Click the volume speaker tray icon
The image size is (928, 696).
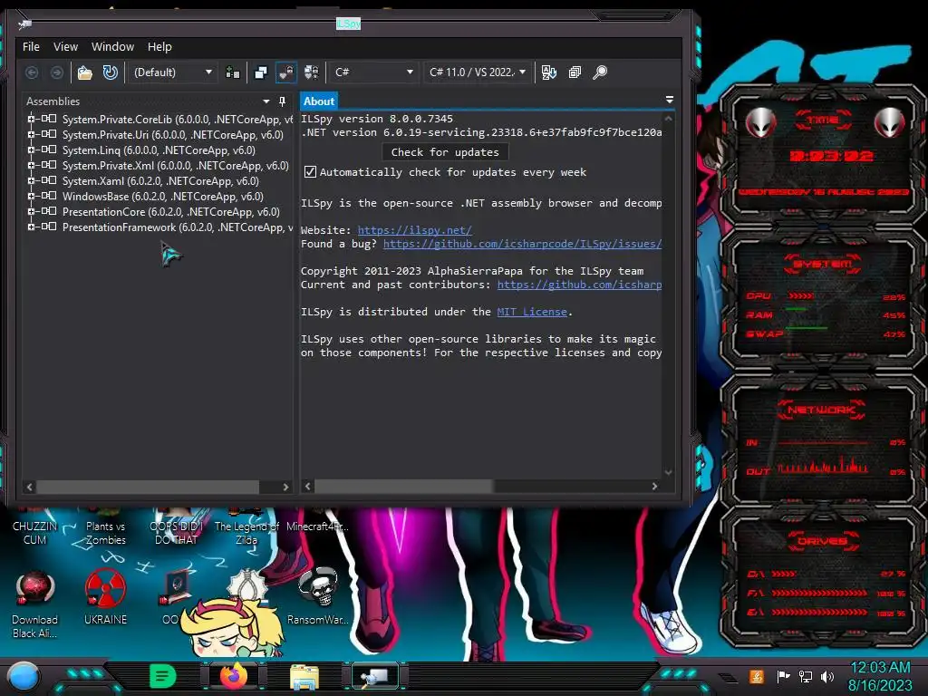point(827,676)
